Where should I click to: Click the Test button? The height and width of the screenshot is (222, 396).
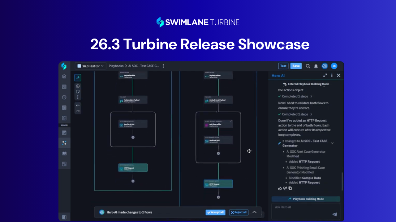pos(283,66)
